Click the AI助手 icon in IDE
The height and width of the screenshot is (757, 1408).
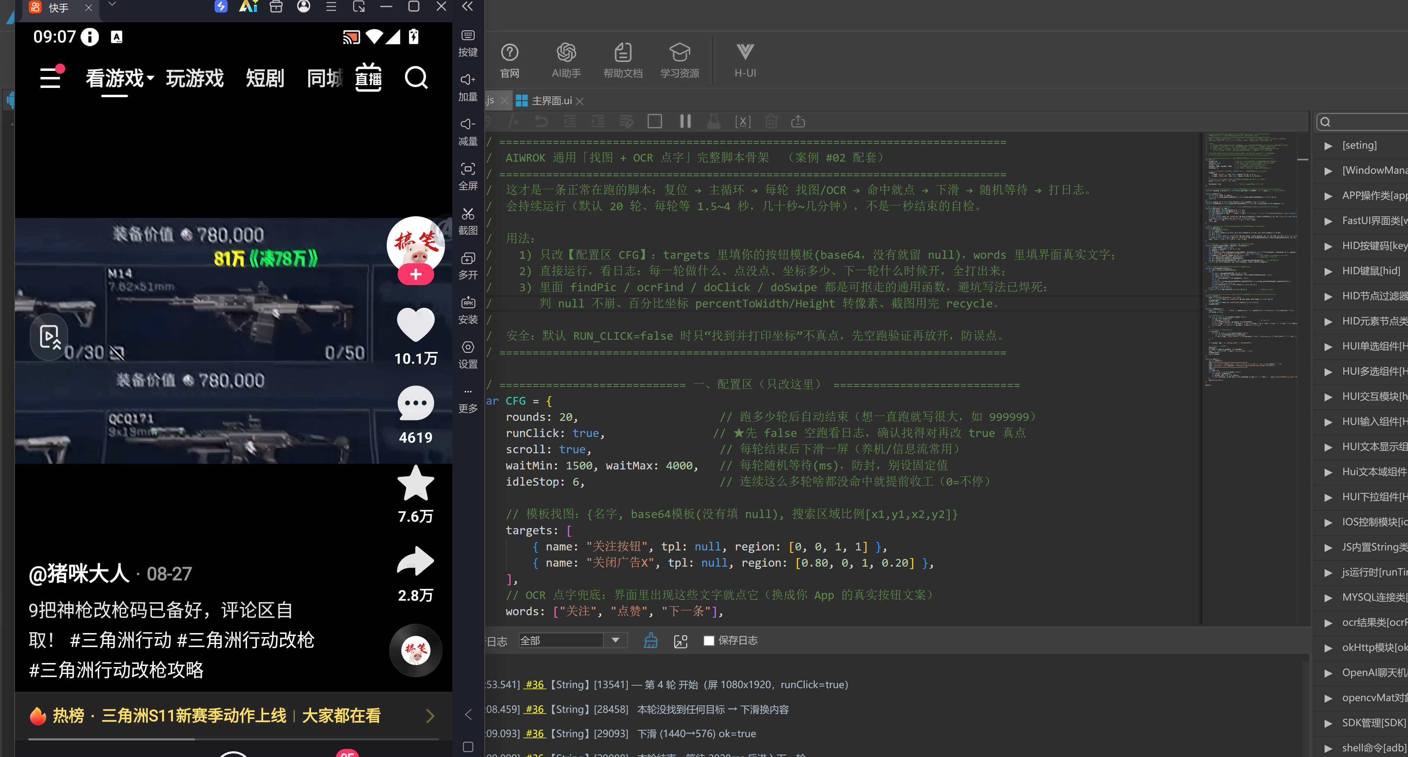566,60
